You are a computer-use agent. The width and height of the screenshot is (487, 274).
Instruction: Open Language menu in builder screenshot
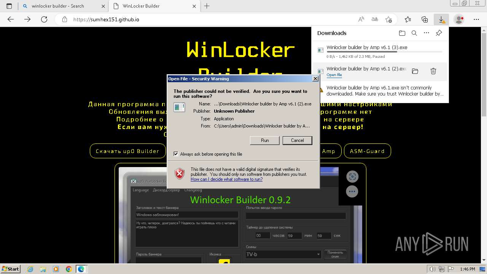tap(141, 190)
